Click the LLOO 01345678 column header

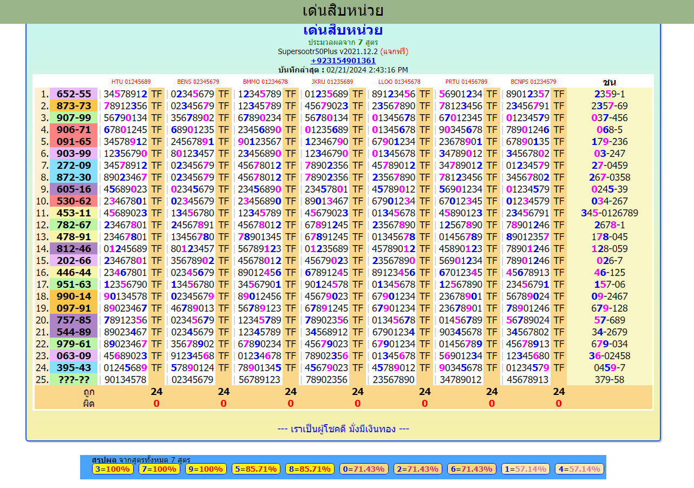click(399, 82)
